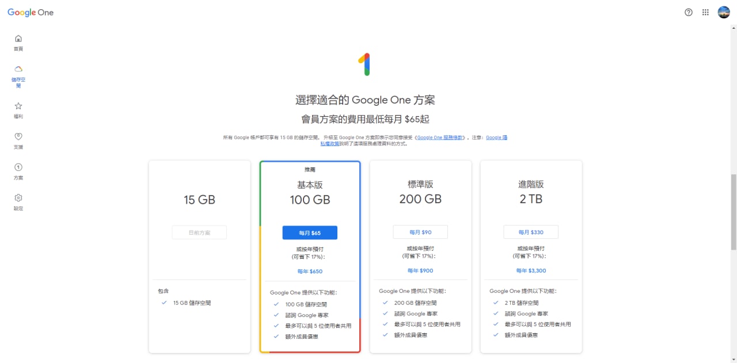Choose the 100 GB plan 每月 $65 button
737x363 pixels.
coord(310,232)
